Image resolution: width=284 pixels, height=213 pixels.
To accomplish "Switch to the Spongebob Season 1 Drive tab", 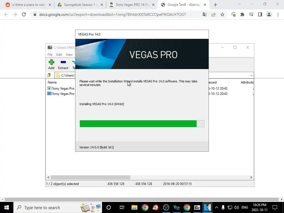I will coord(80,5).
